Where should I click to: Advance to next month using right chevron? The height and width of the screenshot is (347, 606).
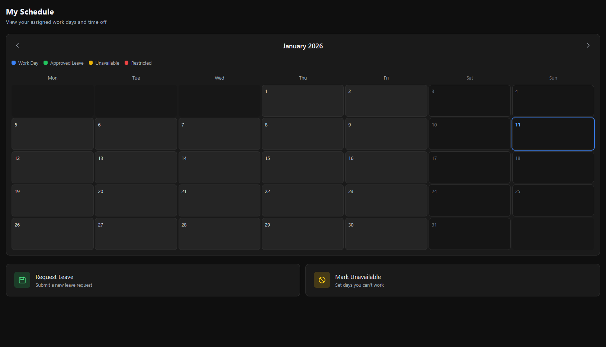coord(588,45)
